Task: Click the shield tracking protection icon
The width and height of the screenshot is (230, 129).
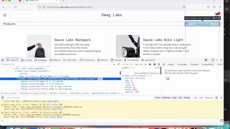Action: (x=39, y=7)
